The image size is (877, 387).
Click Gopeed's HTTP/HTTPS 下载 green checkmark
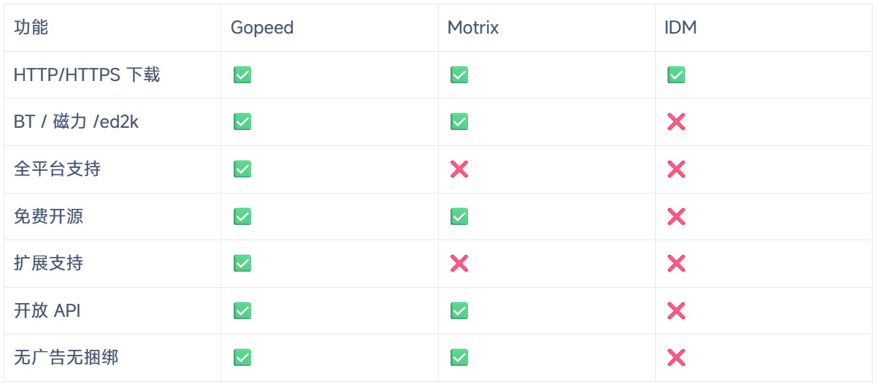coord(242,74)
